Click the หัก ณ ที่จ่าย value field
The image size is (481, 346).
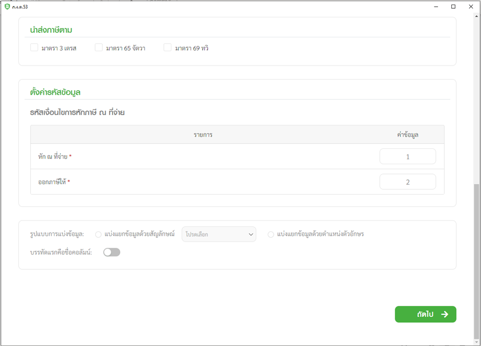407,157
